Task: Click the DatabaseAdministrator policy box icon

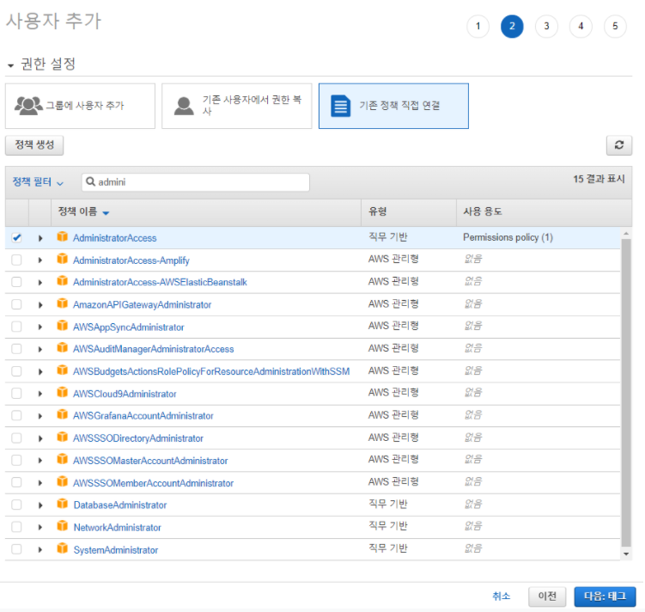Action: pos(63,504)
